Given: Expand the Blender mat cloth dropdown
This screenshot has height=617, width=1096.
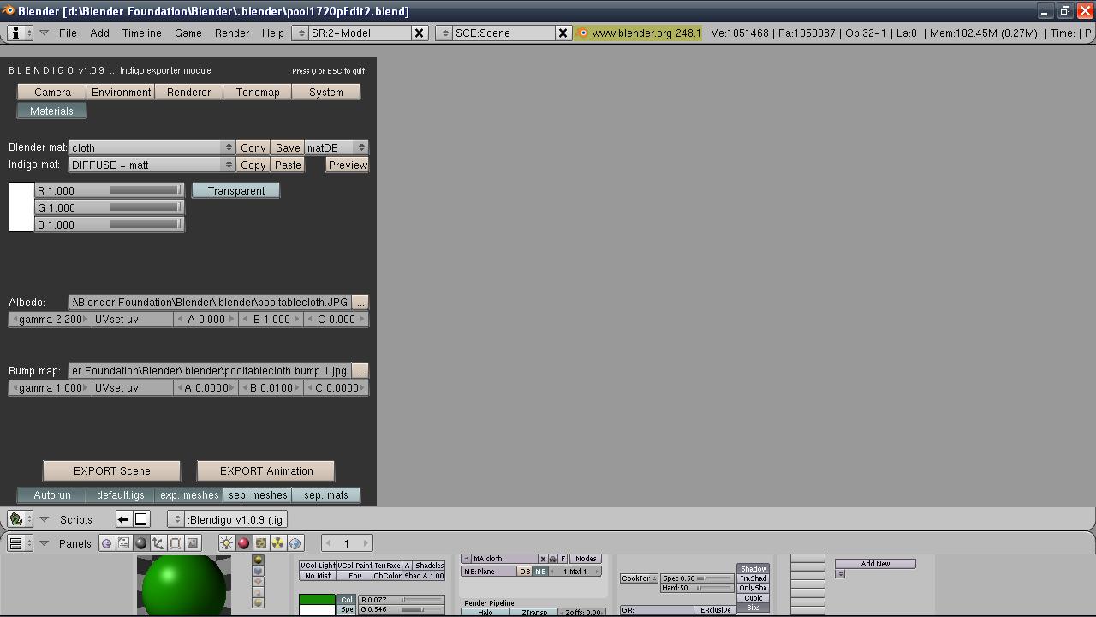Looking at the screenshot, I should 152,147.
